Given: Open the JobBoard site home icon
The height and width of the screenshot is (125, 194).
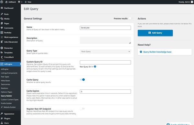Looking at the screenshot, I should coord(6,2).
